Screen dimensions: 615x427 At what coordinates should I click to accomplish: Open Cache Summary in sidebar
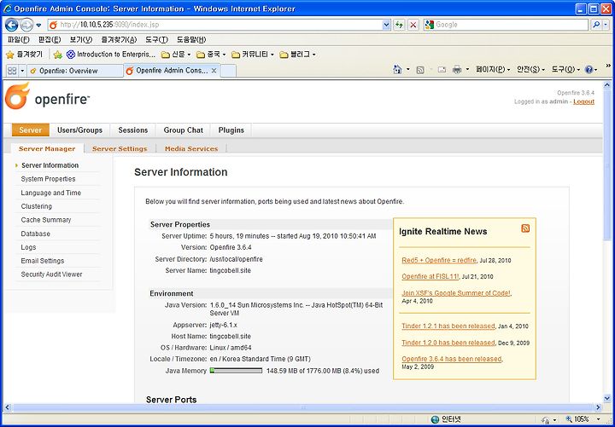[x=46, y=220]
